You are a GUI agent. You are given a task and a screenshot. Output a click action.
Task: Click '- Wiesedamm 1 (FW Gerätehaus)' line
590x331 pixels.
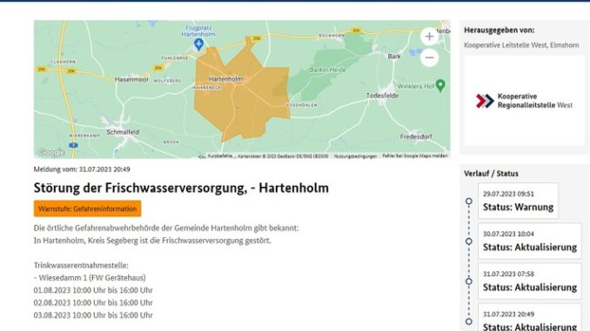(x=90, y=278)
